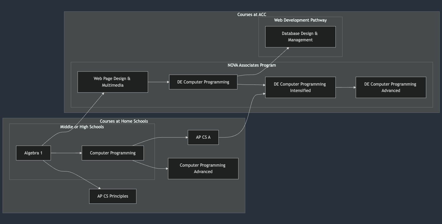Click the Computer Programming node beside Algebra 1
This screenshot has height=224, width=442.
tap(112, 153)
